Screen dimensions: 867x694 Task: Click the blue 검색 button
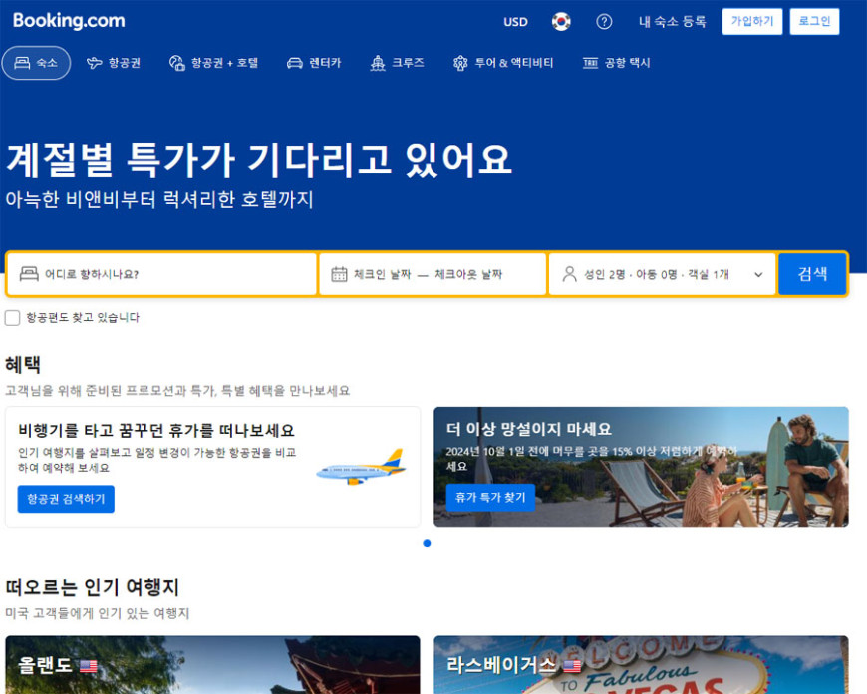(812, 274)
